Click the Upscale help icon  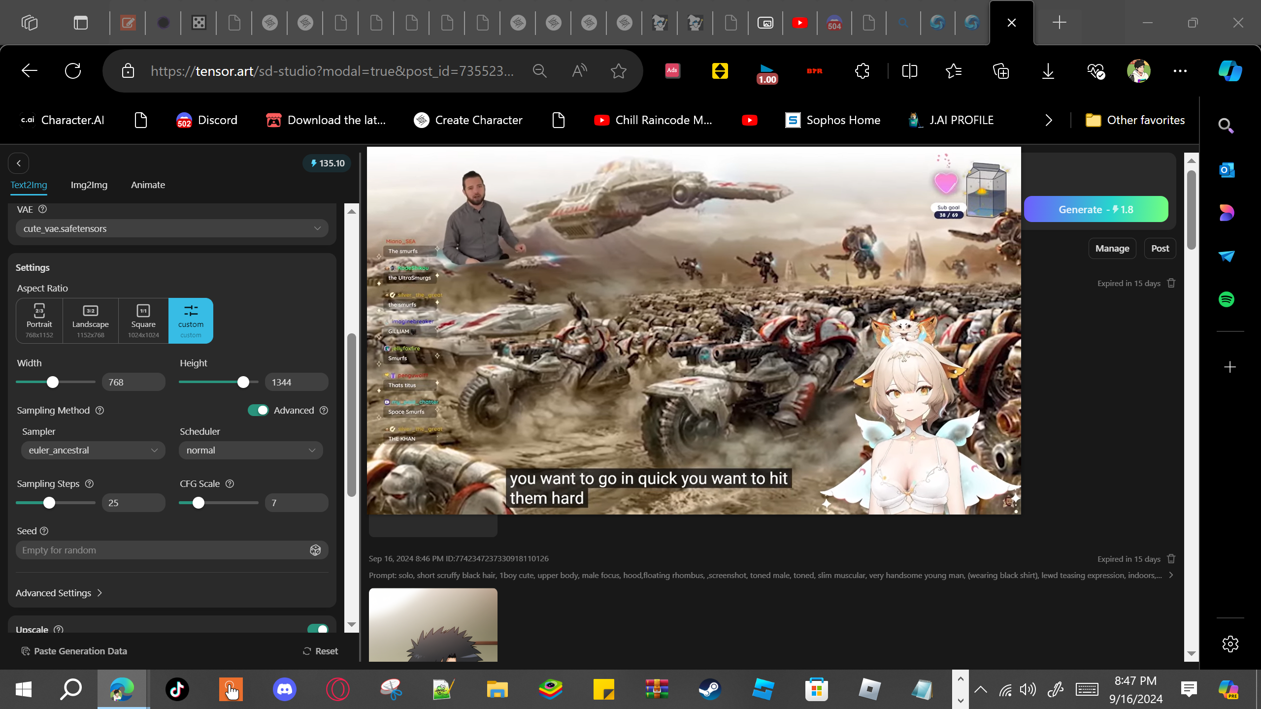tap(59, 630)
